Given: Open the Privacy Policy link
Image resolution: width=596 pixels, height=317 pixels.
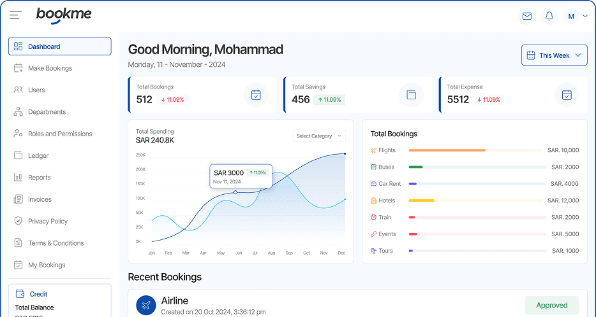Looking at the screenshot, I should coord(48,221).
